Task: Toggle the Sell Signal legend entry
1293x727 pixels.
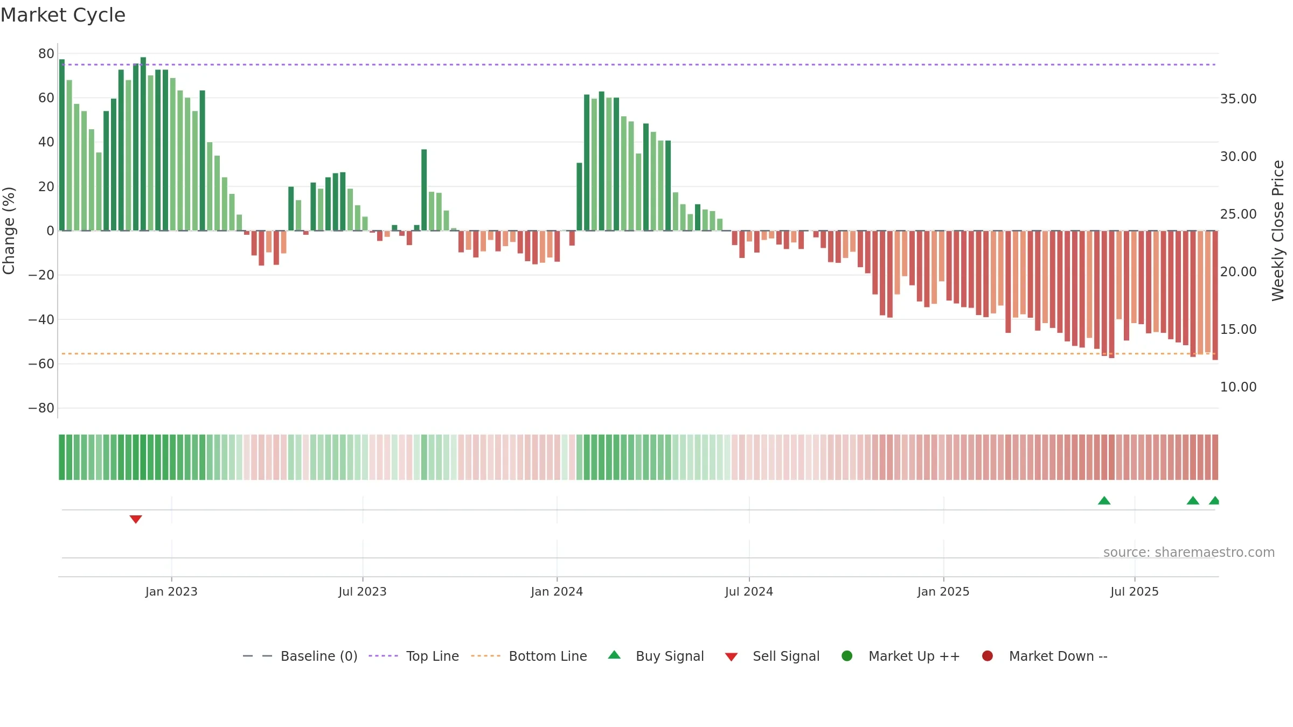Action: 772,656
